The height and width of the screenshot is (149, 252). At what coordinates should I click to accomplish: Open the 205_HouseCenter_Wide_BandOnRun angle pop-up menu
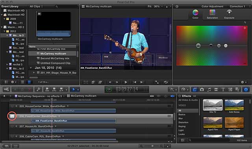click(68, 106)
